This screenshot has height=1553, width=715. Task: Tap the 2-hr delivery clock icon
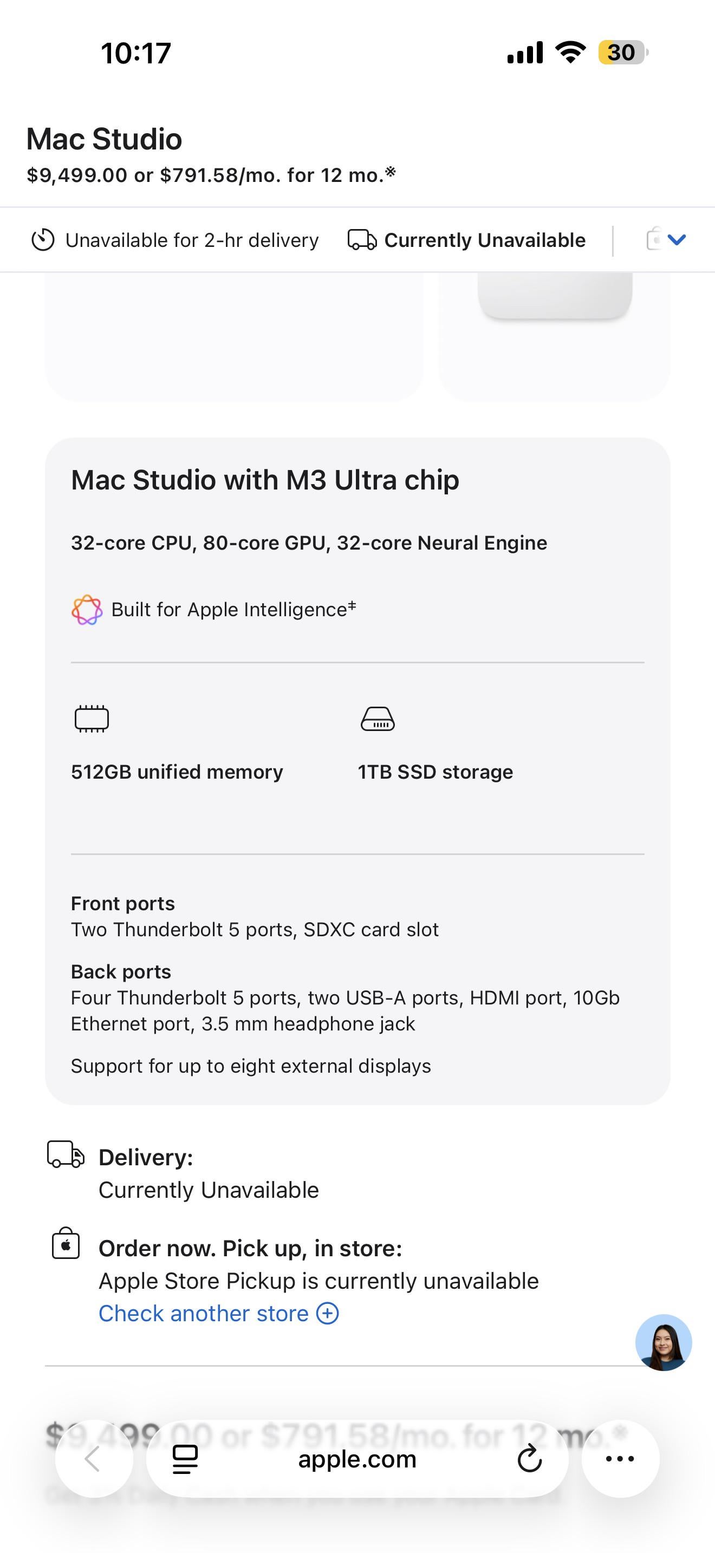43,240
